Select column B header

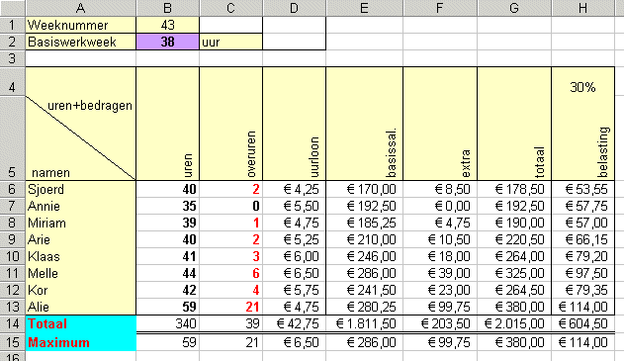(x=167, y=8)
